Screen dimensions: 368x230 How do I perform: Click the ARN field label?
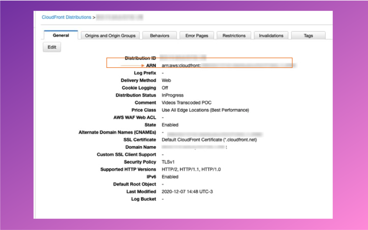coord(151,66)
